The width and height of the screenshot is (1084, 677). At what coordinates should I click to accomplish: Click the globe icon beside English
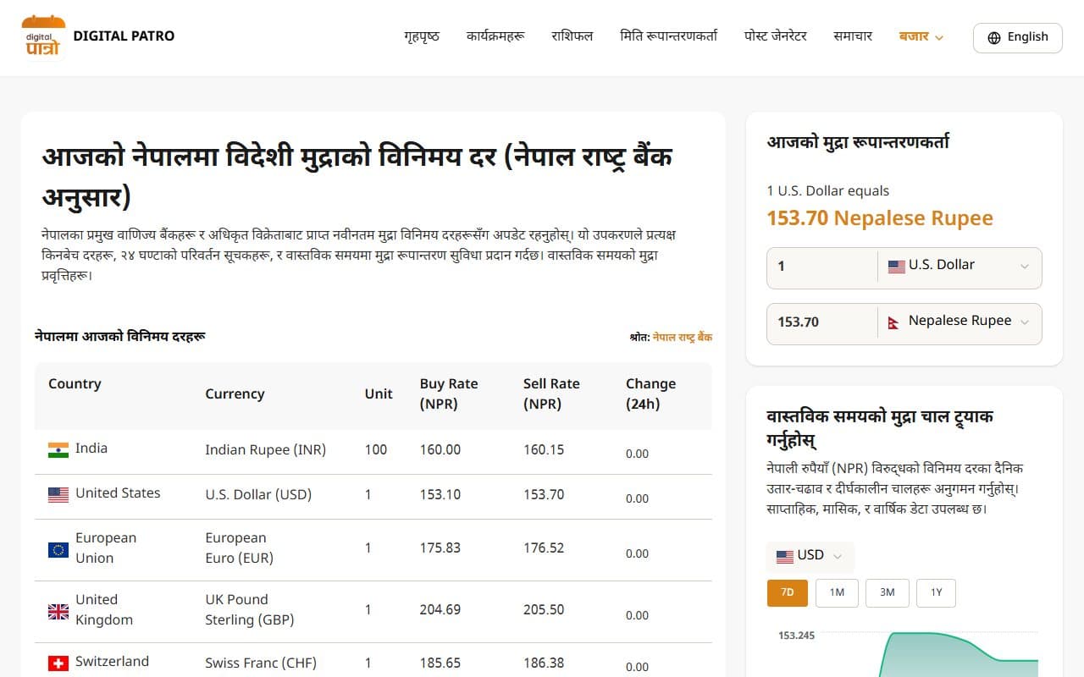994,38
